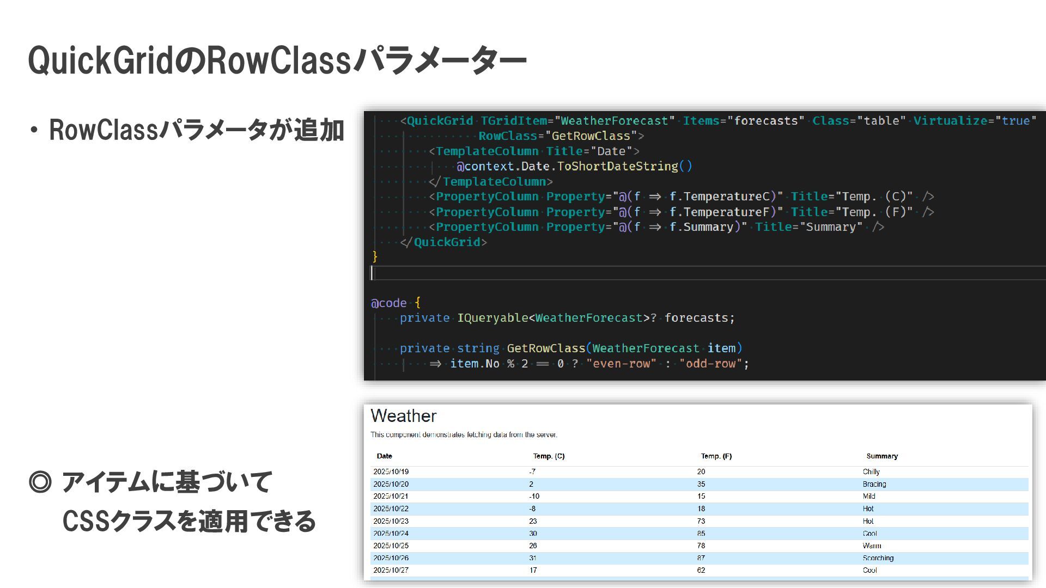Viewport: 1046px width, 588px height.
Task: Click the TemplateColumn Title="Date" line
Action: [534, 151]
